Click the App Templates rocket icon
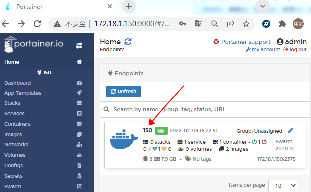The image size is (311, 192). tap(79, 93)
